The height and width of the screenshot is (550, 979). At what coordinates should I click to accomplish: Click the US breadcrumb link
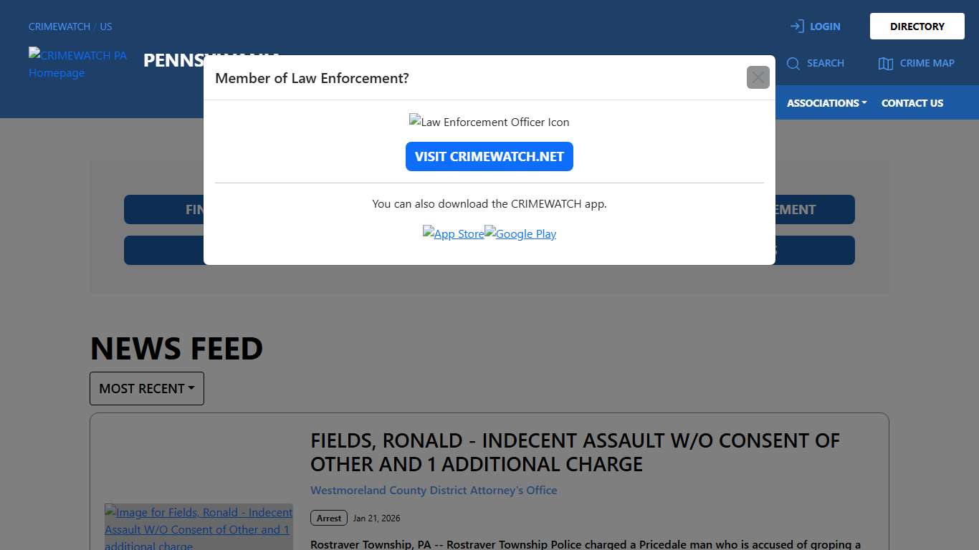click(106, 26)
